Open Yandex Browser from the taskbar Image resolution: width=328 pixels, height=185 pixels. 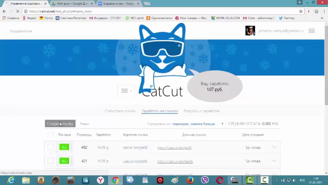point(100,180)
